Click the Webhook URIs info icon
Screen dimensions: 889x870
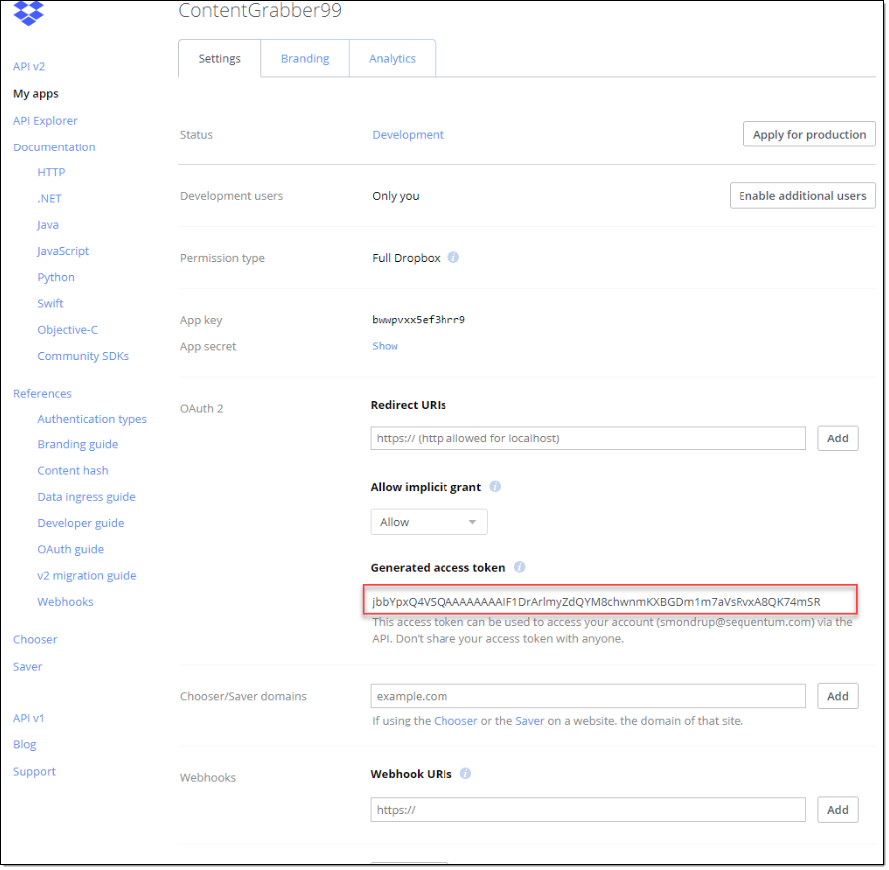465,772
